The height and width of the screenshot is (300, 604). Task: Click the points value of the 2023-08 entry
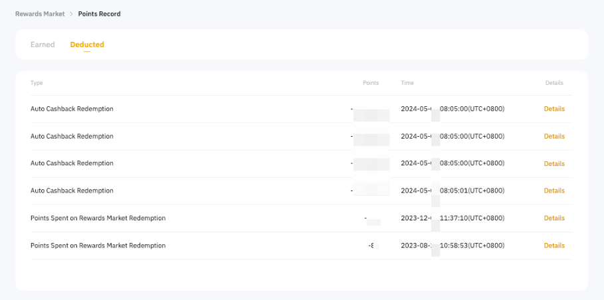[371, 246]
